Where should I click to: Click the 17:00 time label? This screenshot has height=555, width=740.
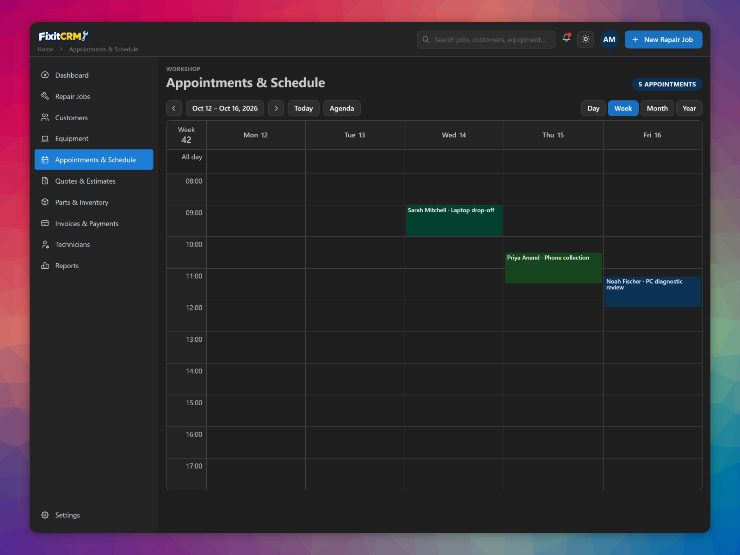pyautogui.click(x=194, y=466)
